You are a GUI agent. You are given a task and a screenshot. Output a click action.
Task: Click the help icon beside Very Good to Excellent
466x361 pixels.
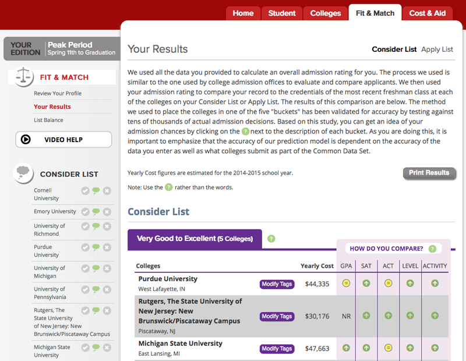click(x=271, y=239)
